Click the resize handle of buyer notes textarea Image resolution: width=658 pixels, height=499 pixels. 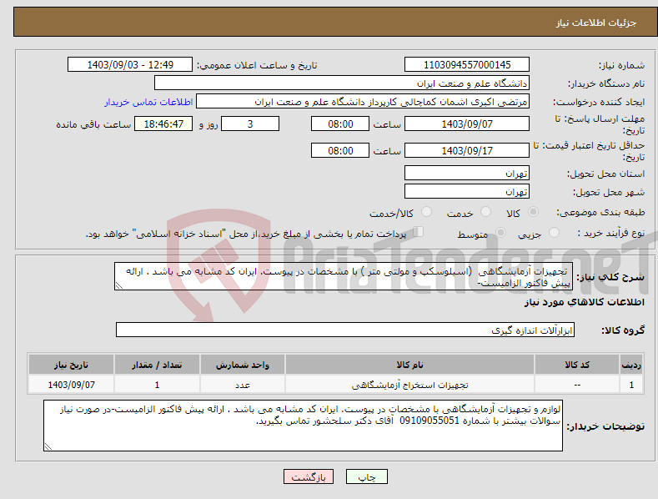coord(48,447)
